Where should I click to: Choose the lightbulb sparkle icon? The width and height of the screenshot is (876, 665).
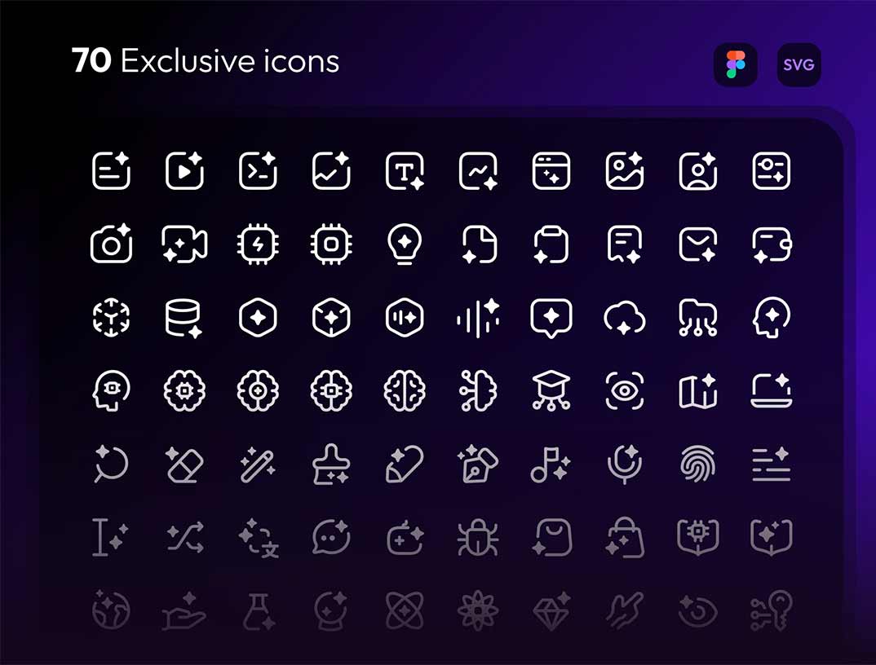point(405,244)
